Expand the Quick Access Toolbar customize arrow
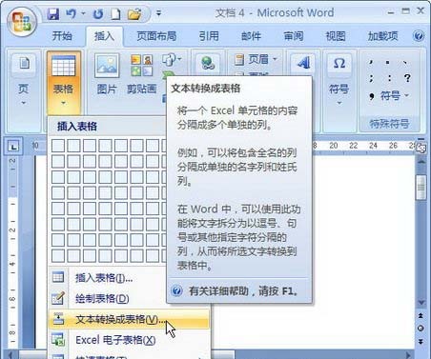The image size is (431, 359). [x=158, y=13]
